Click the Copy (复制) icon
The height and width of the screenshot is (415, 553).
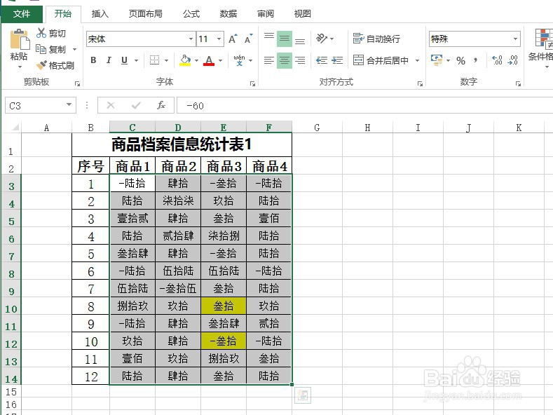[x=41, y=49]
